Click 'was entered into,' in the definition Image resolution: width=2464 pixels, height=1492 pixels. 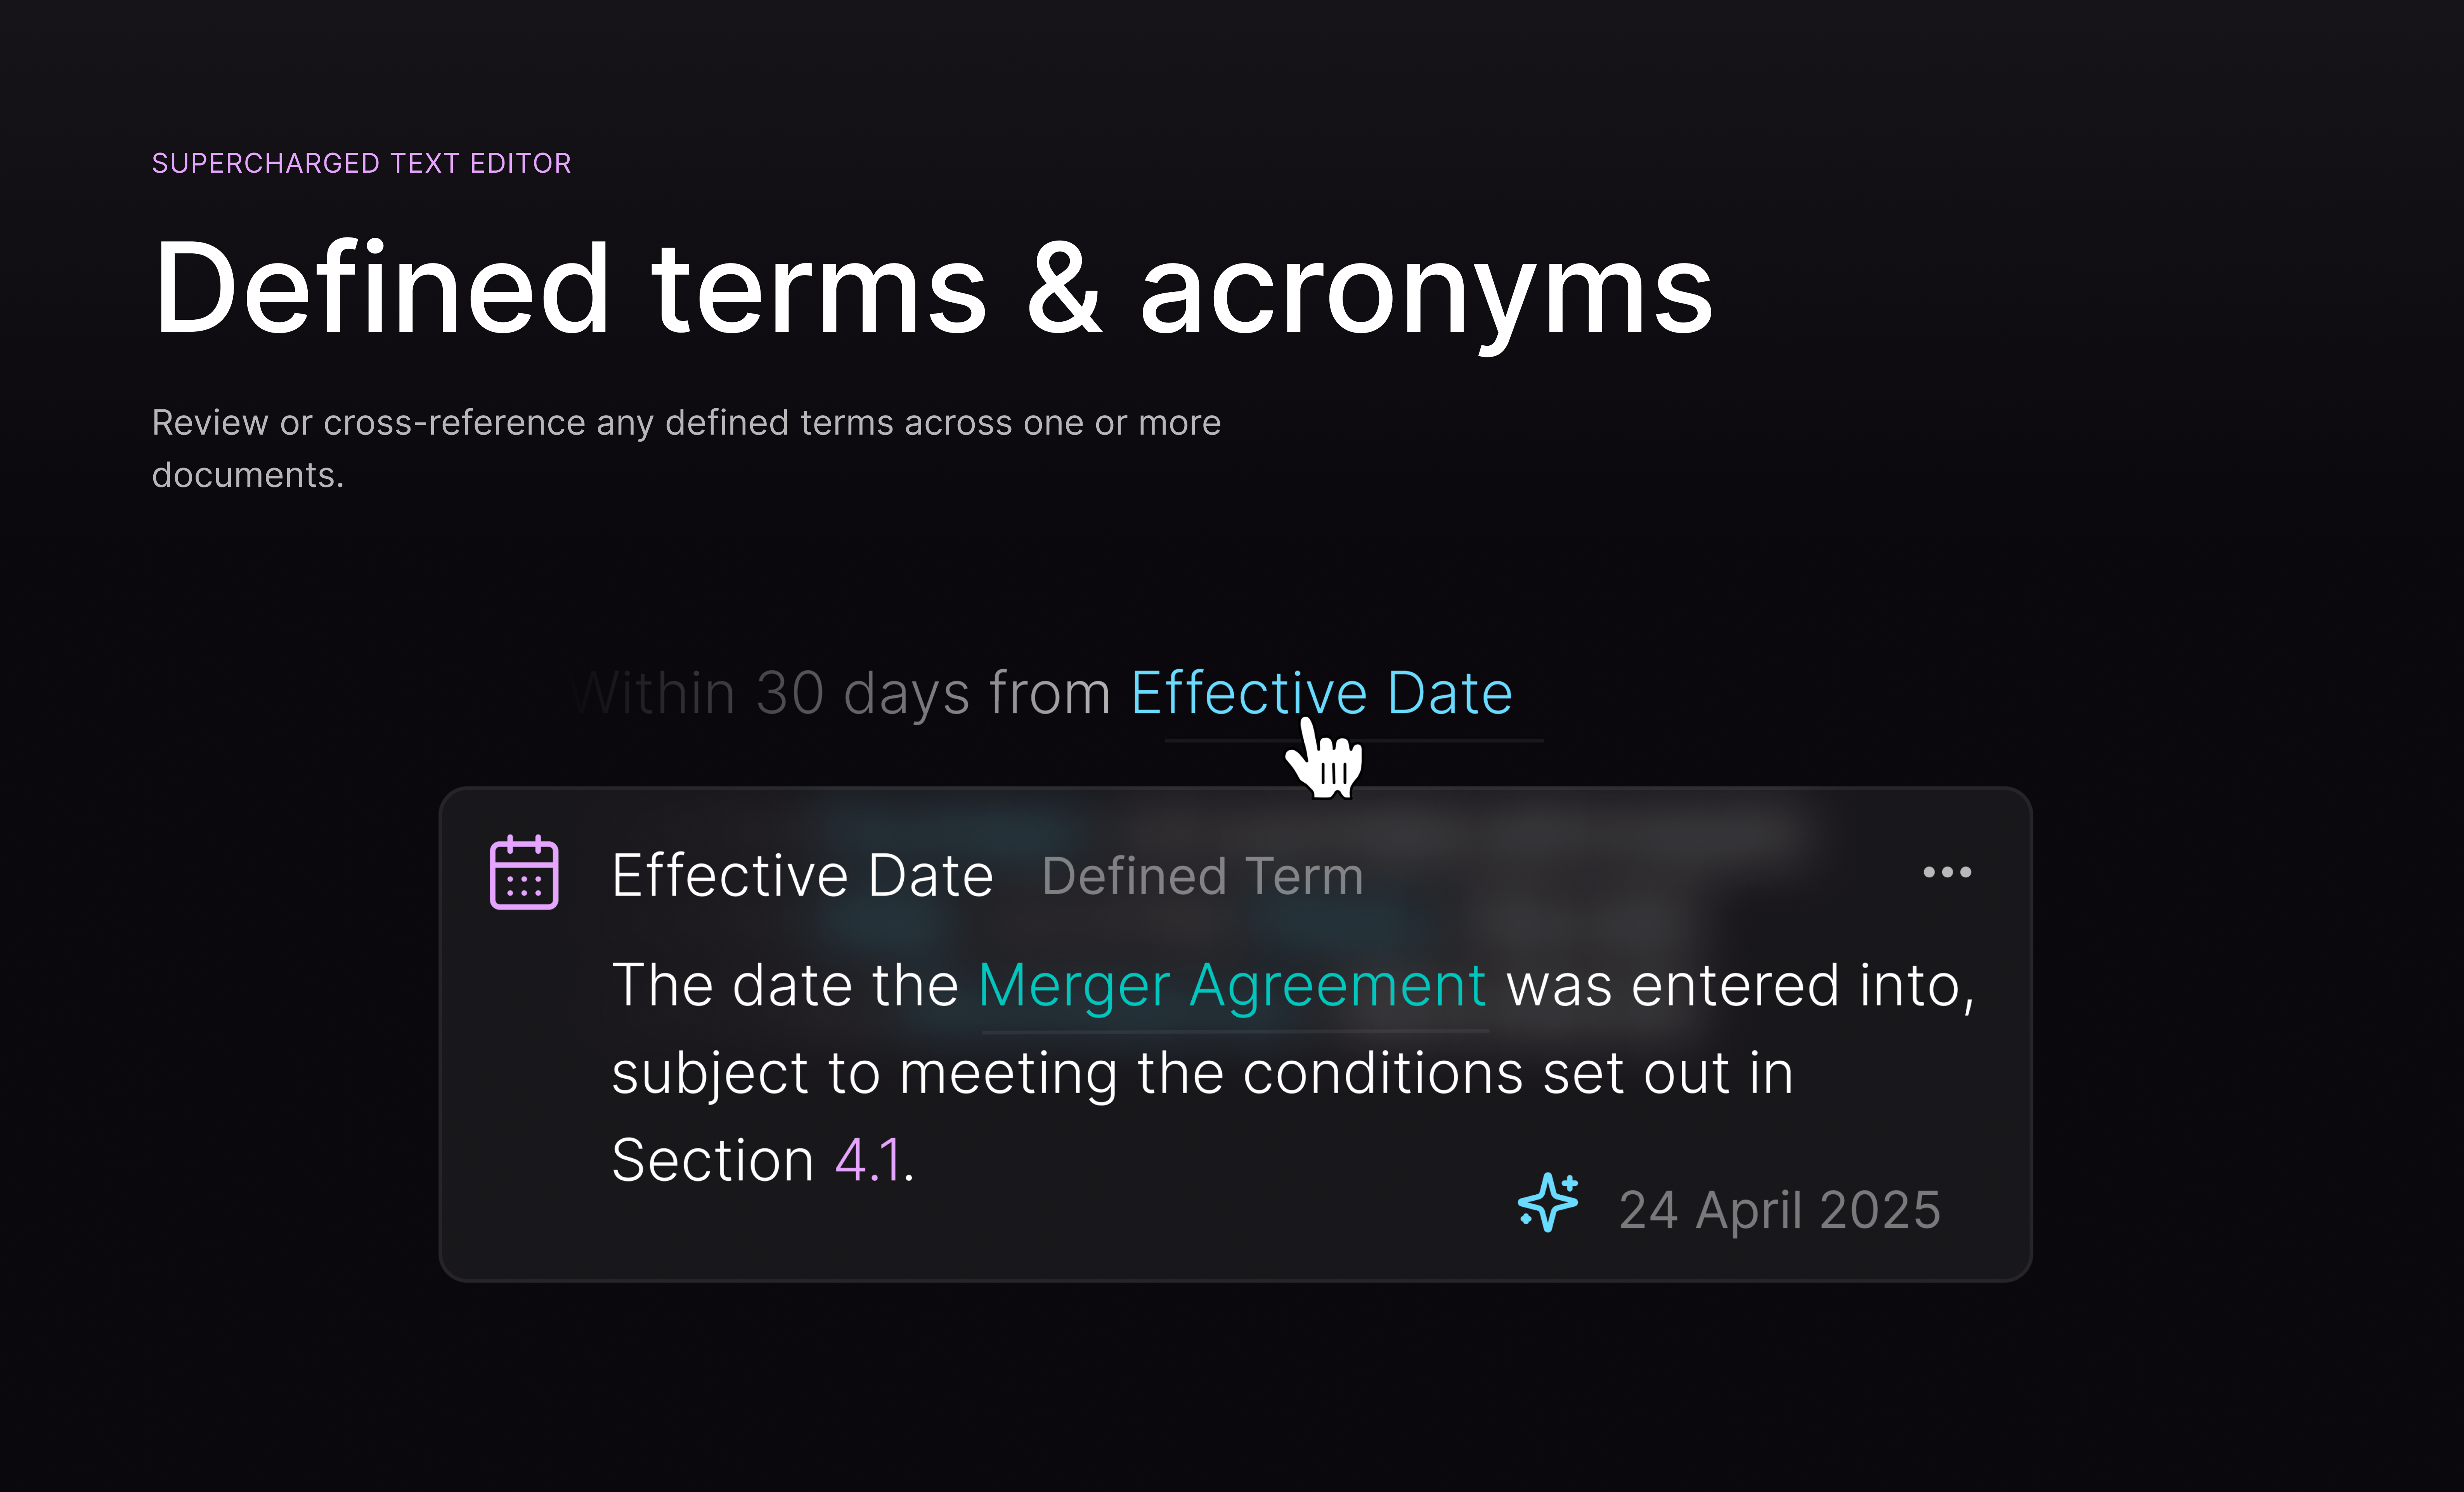(x=1740, y=986)
